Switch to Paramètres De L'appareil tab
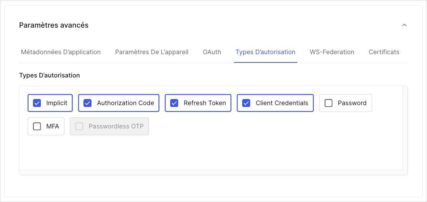 (x=152, y=52)
